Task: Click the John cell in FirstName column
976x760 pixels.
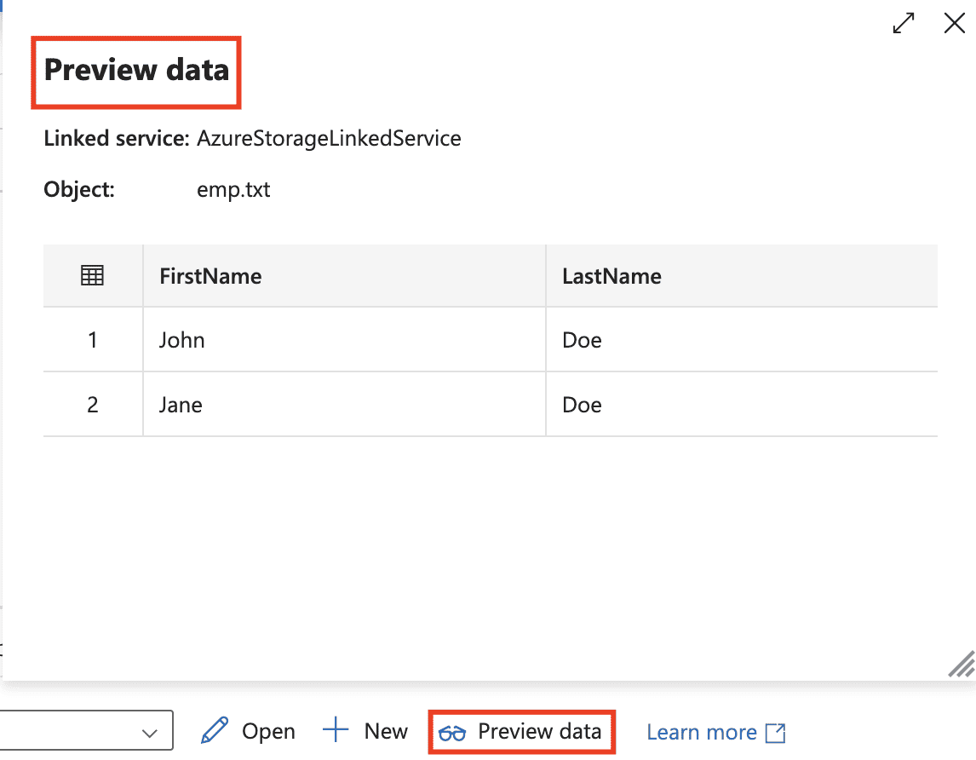Action: click(x=182, y=340)
